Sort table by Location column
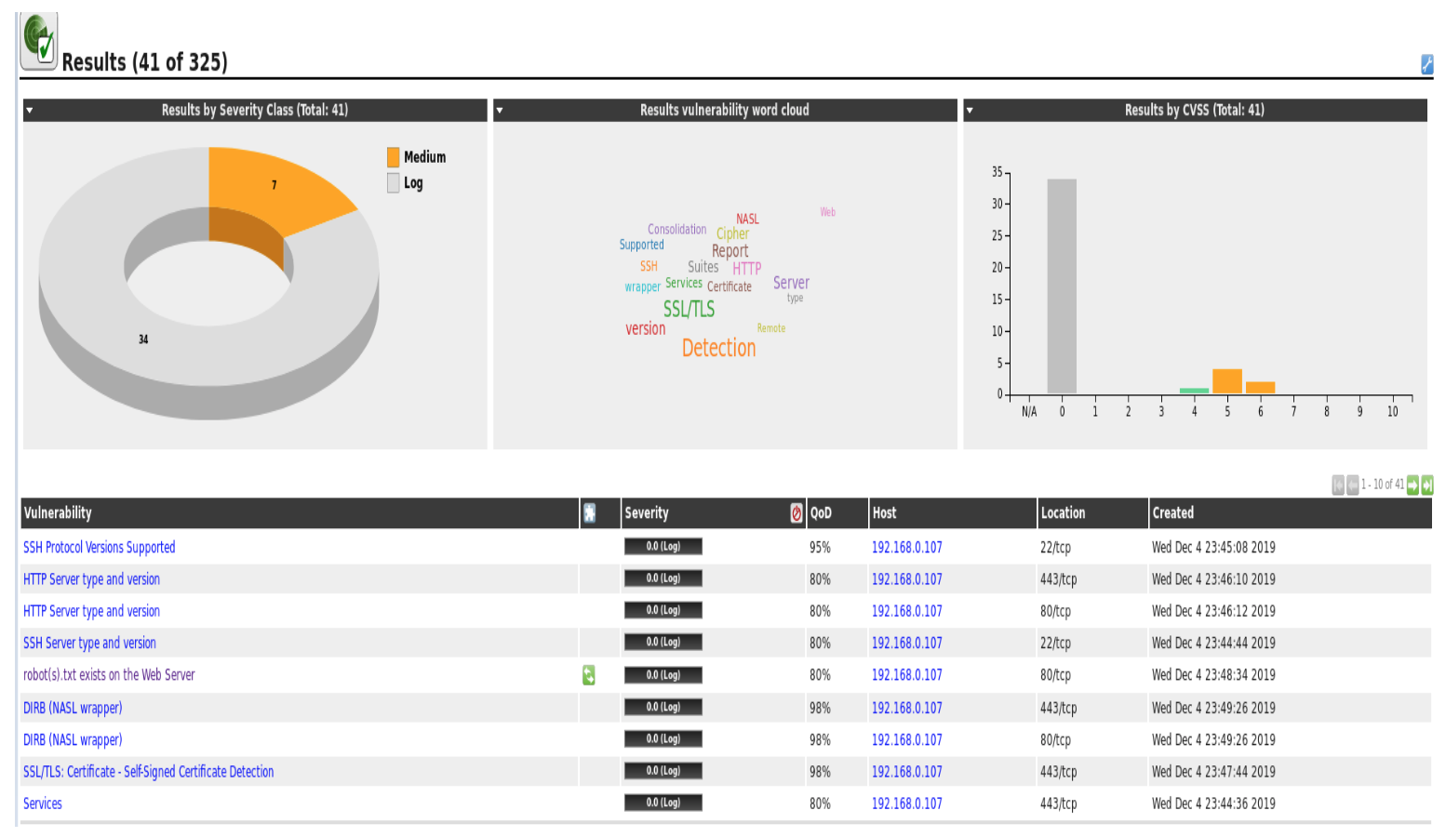The height and width of the screenshot is (837, 1446). click(x=1063, y=512)
